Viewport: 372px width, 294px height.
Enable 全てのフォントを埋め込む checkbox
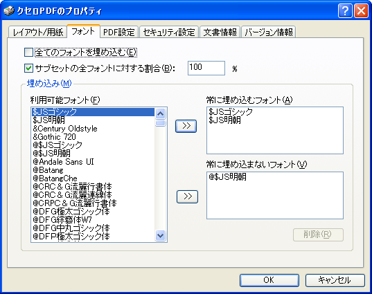28,53
